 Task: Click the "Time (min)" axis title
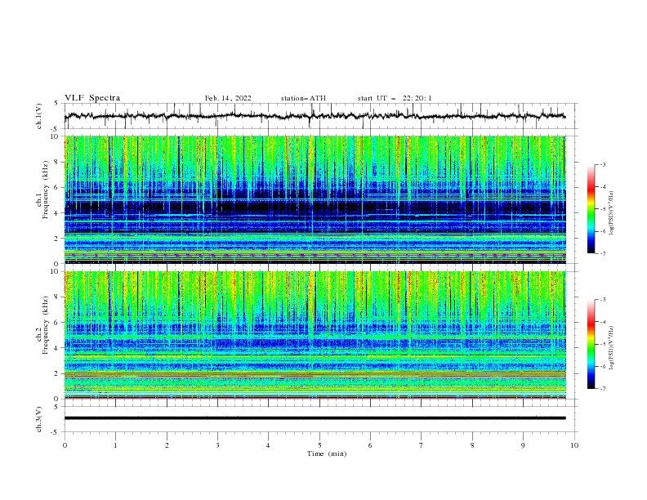click(x=327, y=453)
